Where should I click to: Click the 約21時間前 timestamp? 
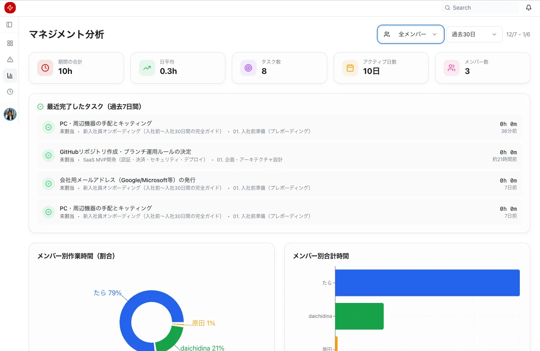click(x=504, y=160)
